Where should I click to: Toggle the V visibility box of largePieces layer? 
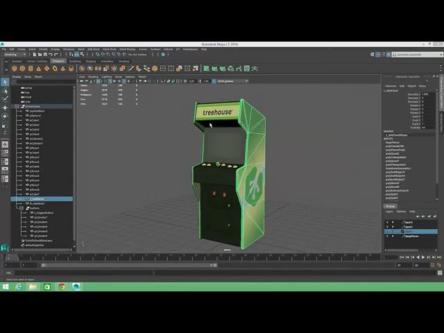pos(387,236)
